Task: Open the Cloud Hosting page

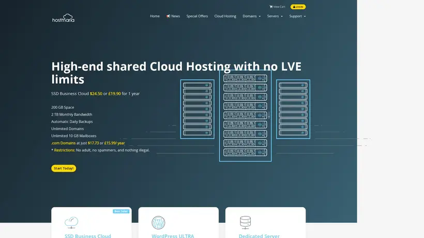Action: [225, 16]
